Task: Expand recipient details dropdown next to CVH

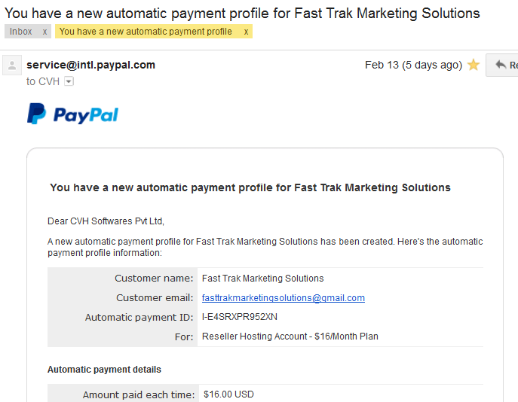Action: [x=69, y=81]
